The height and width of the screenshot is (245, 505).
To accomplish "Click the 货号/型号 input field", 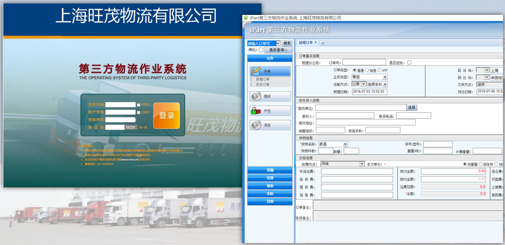I will (438, 144).
